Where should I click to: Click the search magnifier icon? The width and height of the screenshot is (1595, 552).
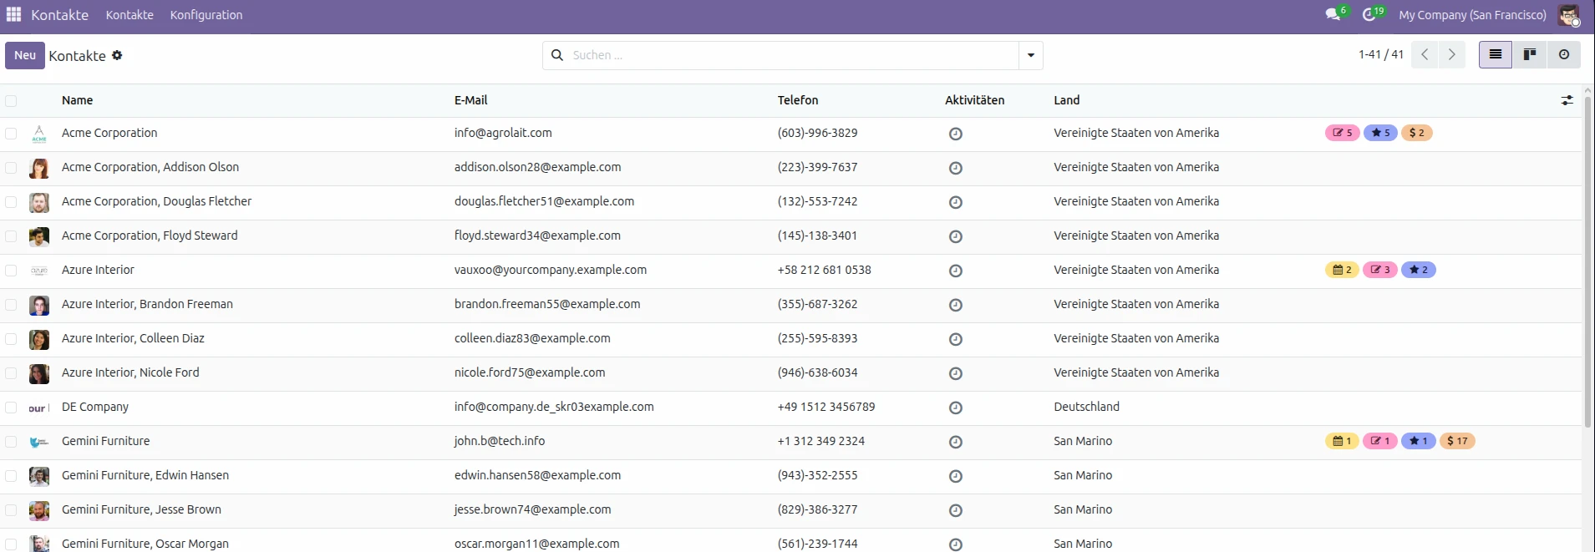tap(557, 55)
